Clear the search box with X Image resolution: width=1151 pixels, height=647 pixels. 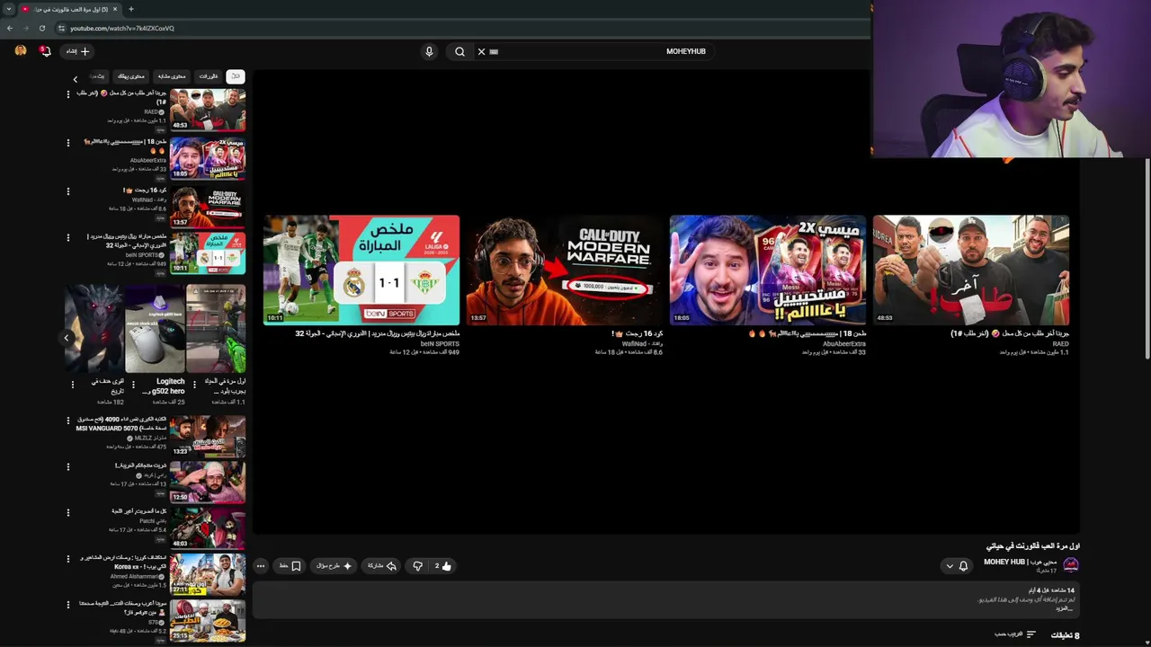tap(481, 51)
